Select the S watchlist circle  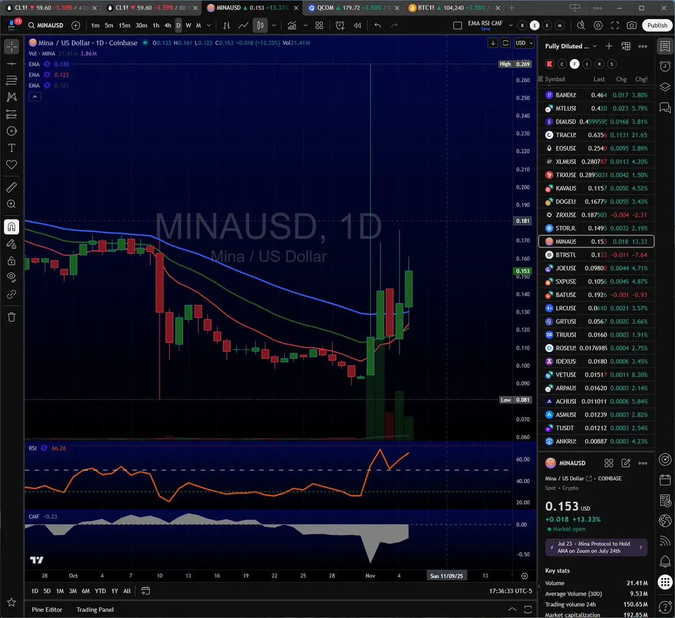coord(612,64)
